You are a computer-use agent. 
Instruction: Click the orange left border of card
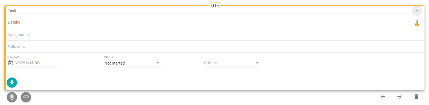pyautogui.click(x=5, y=48)
